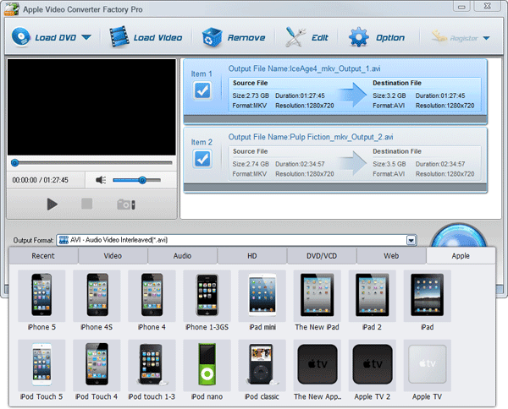Open the Option gear settings
508x409 pixels.
pos(377,37)
